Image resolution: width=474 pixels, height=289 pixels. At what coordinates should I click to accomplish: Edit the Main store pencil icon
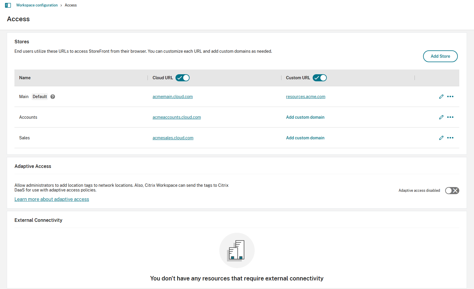click(441, 97)
